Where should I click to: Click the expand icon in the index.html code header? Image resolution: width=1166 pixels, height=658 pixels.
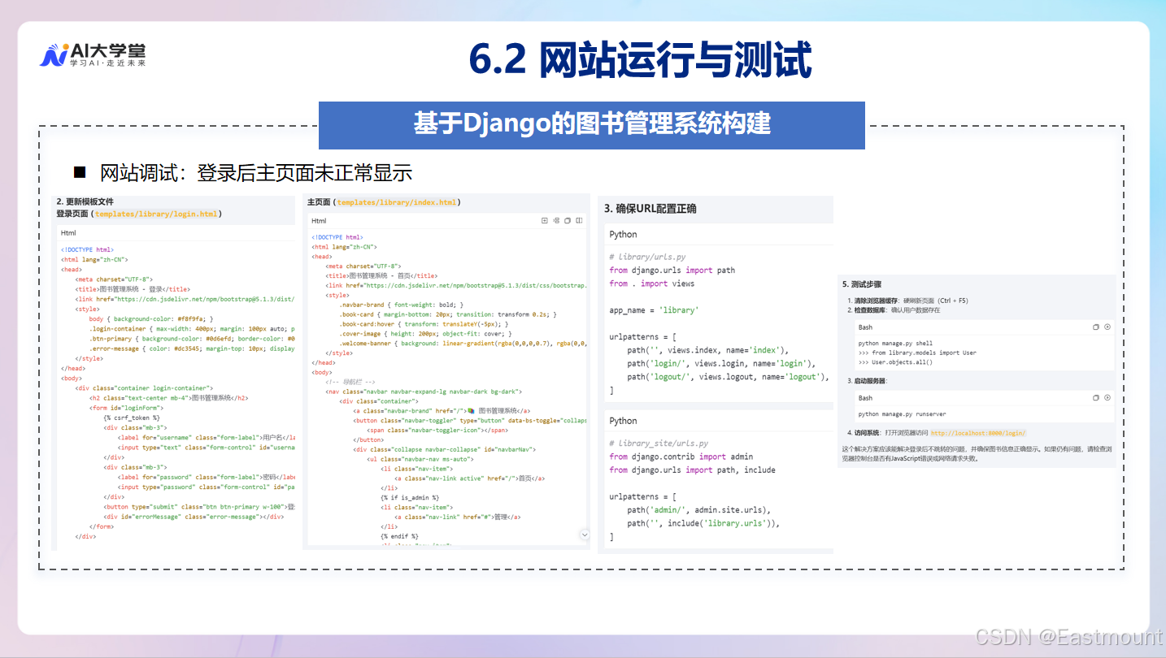(544, 220)
